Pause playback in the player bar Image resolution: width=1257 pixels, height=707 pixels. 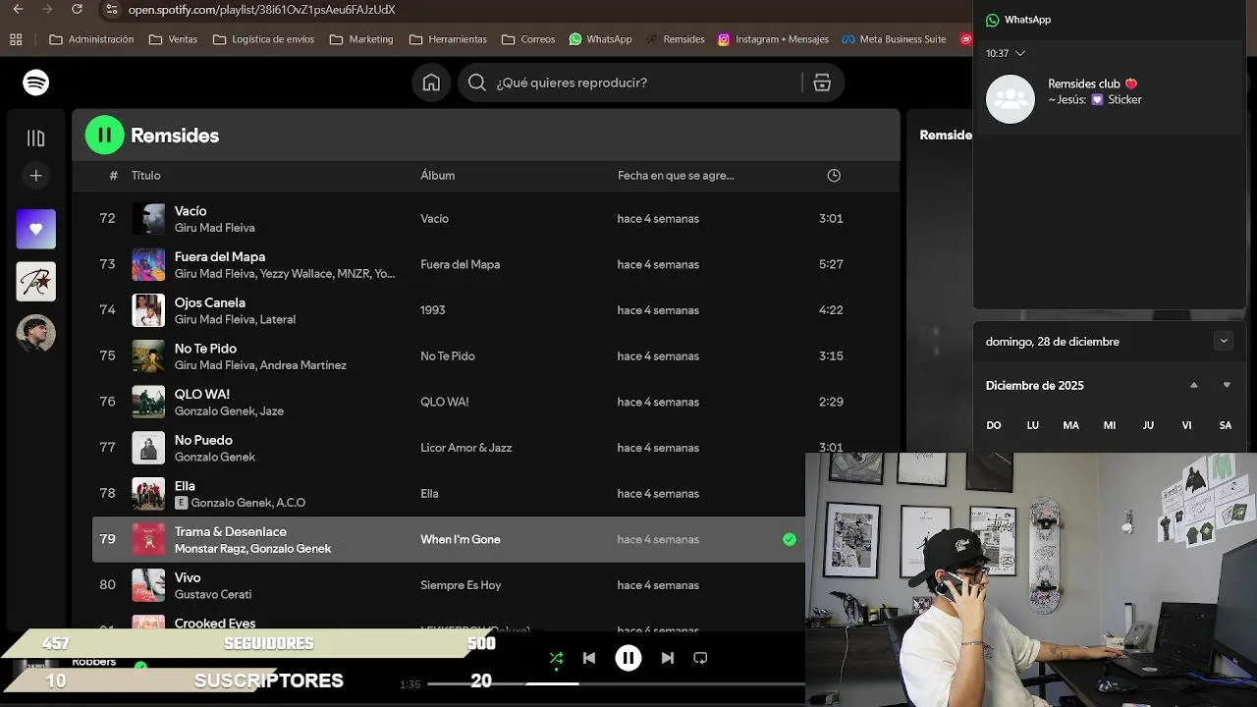point(628,658)
